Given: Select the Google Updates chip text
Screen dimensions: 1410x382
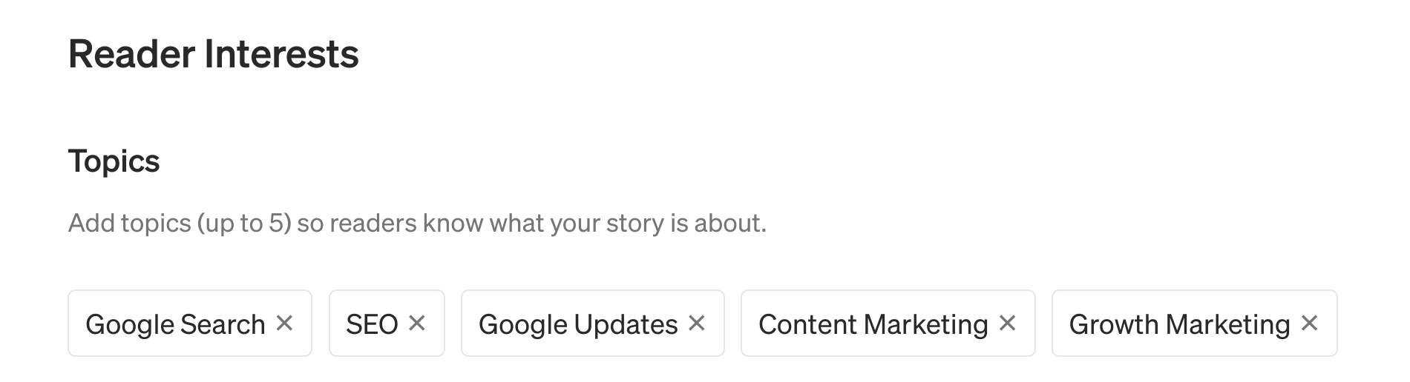Looking at the screenshot, I should click(578, 324).
